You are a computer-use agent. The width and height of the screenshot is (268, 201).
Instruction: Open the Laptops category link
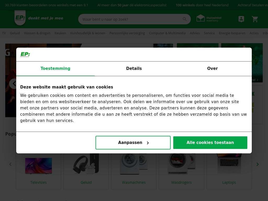click(229, 182)
